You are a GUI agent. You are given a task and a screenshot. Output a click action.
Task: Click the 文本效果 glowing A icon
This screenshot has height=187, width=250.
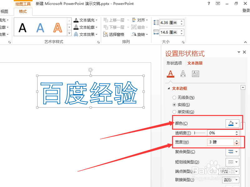click(76, 34)
